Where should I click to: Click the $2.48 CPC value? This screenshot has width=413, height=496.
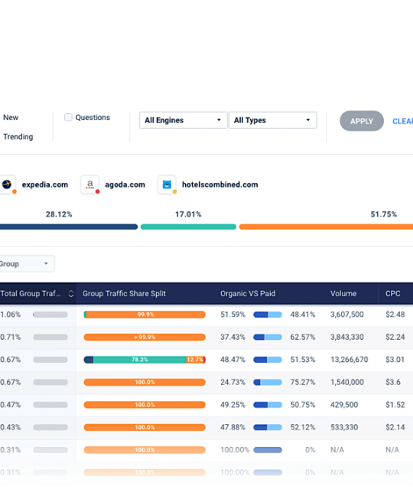395,315
